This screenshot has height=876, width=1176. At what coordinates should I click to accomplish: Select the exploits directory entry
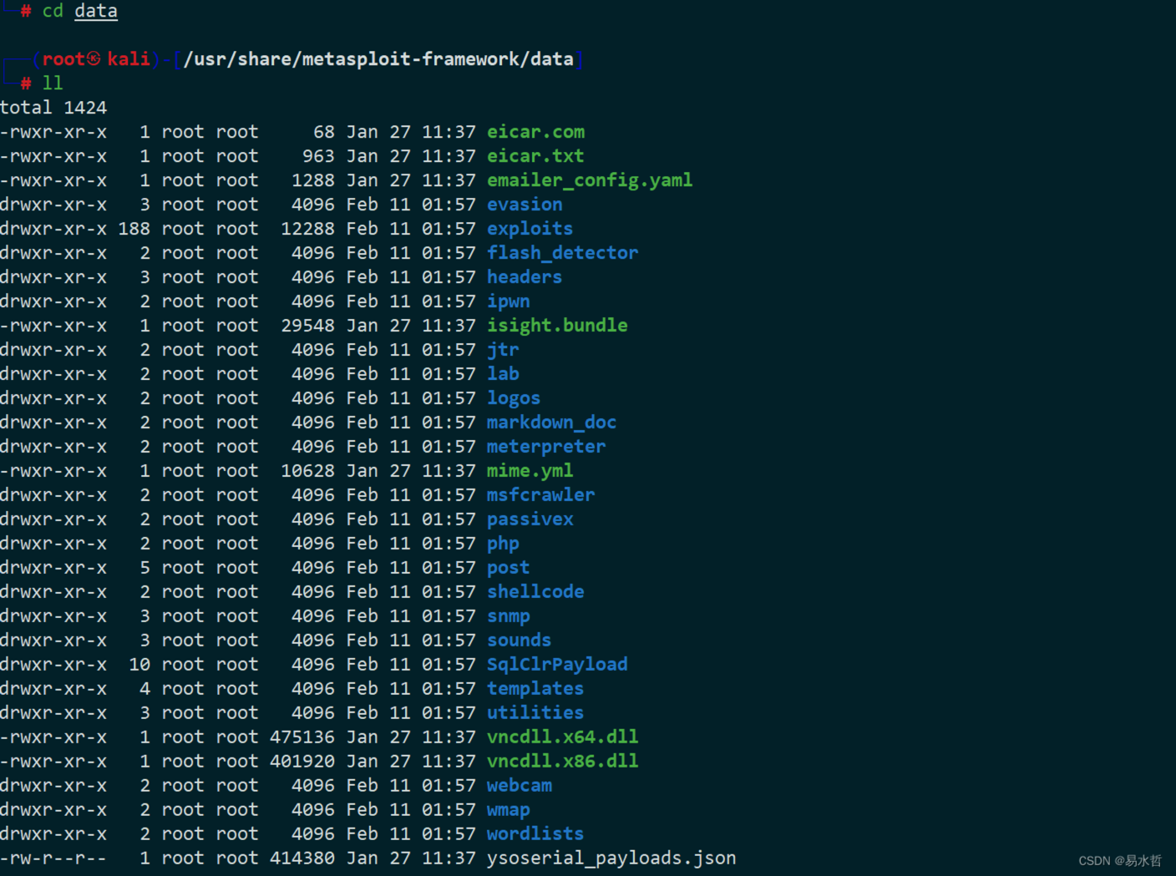click(530, 229)
